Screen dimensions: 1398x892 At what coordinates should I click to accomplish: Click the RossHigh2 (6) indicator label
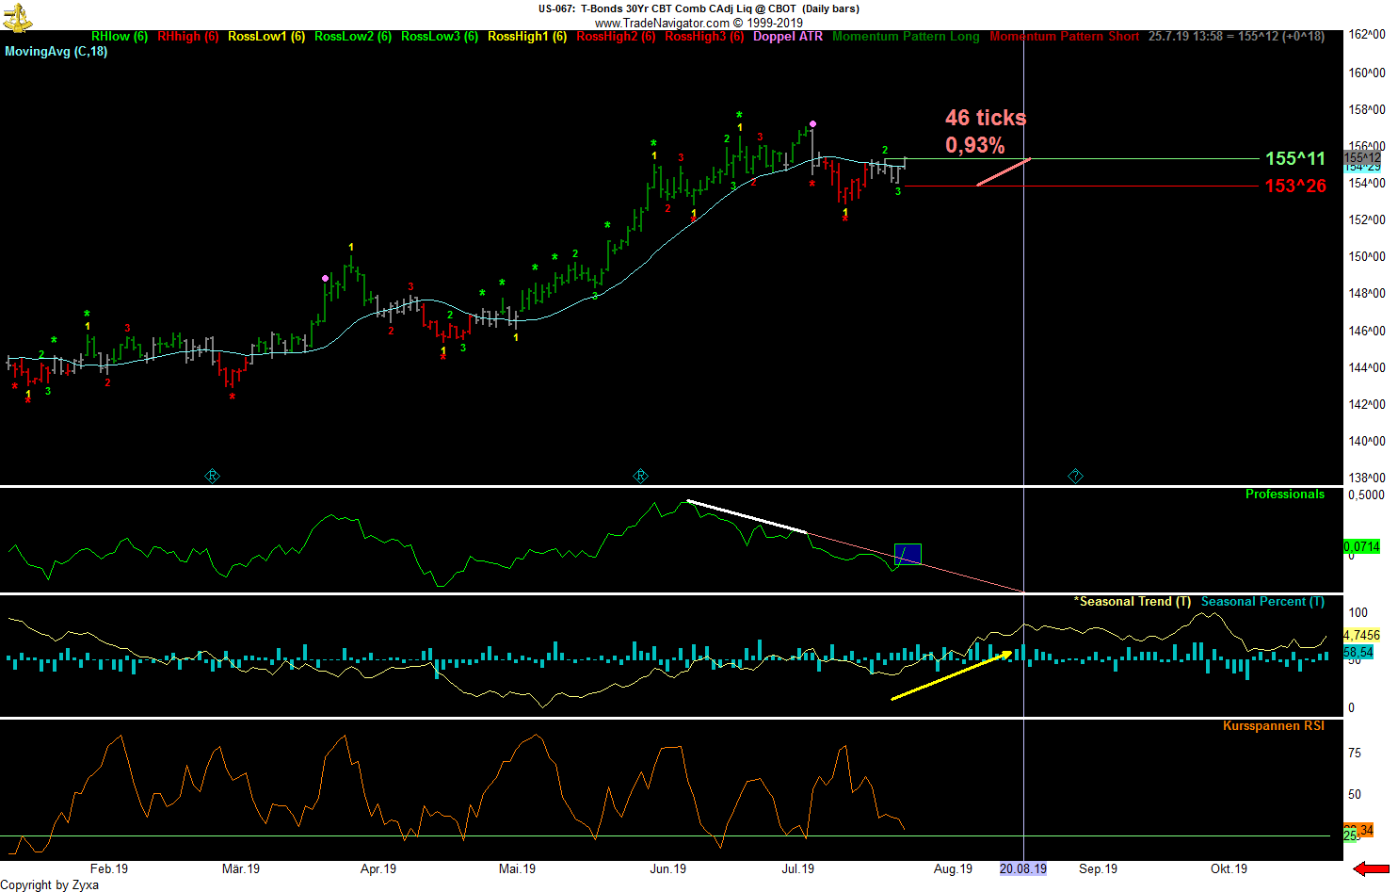click(x=616, y=37)
